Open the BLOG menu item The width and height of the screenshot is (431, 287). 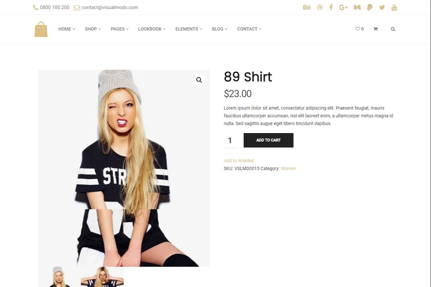220,29
